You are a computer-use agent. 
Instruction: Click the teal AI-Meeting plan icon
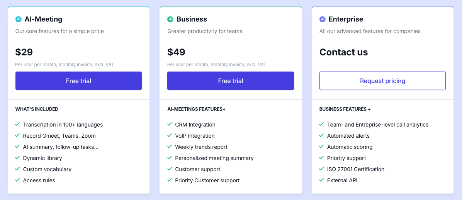pyautogui.click(x=19, y=19)
